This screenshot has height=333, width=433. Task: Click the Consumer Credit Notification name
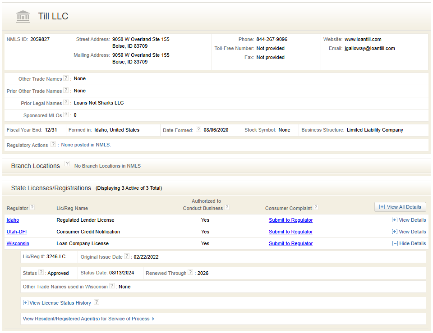88,232
